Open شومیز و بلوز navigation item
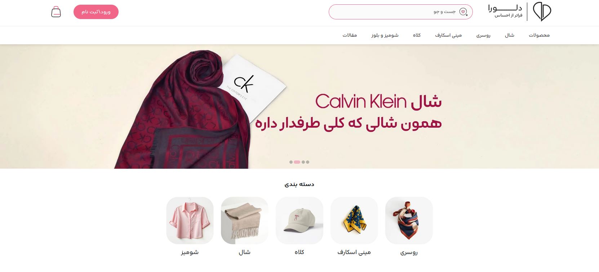Screen dimensions: 599x272 click(x=385, y=35)
